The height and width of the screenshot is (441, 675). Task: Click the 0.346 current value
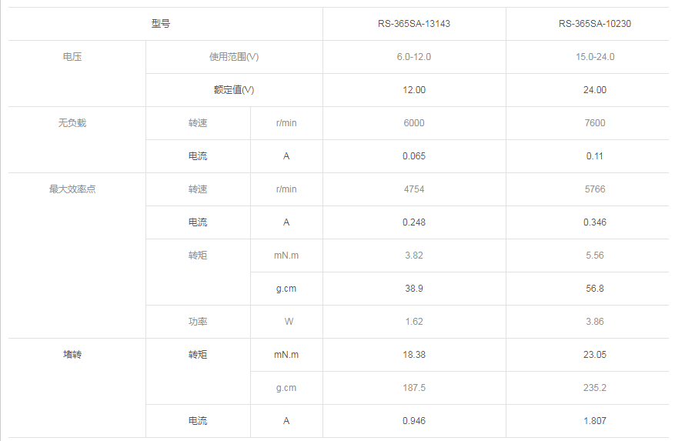[x=595, y=222]
